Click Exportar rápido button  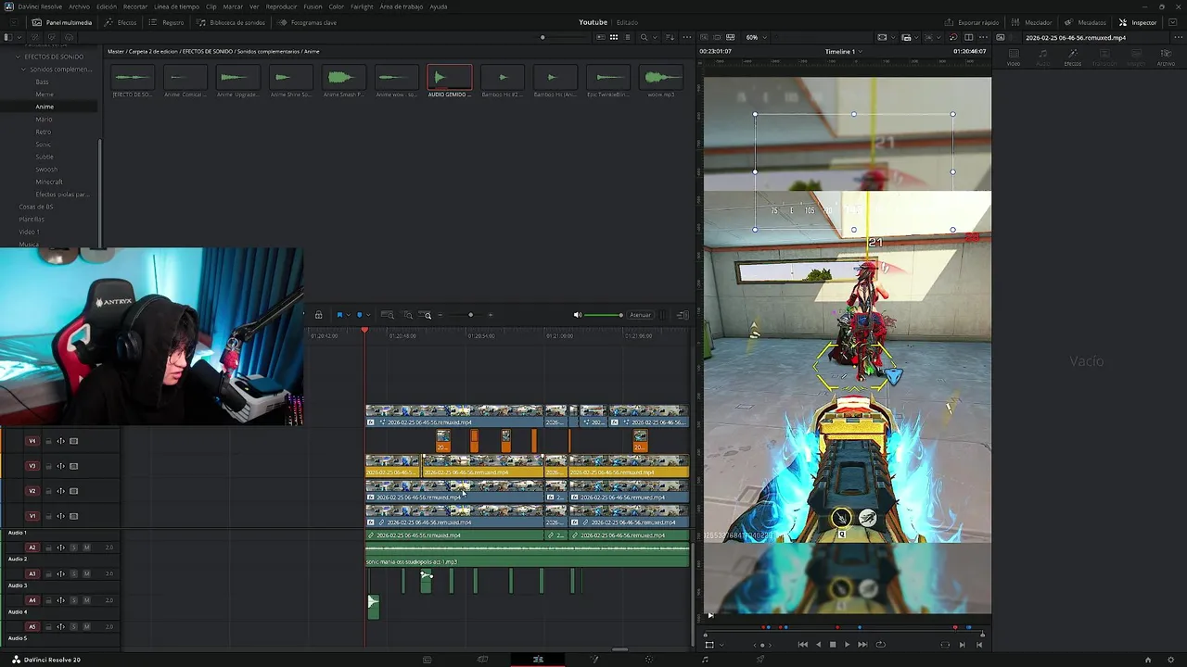pos(972,22)
